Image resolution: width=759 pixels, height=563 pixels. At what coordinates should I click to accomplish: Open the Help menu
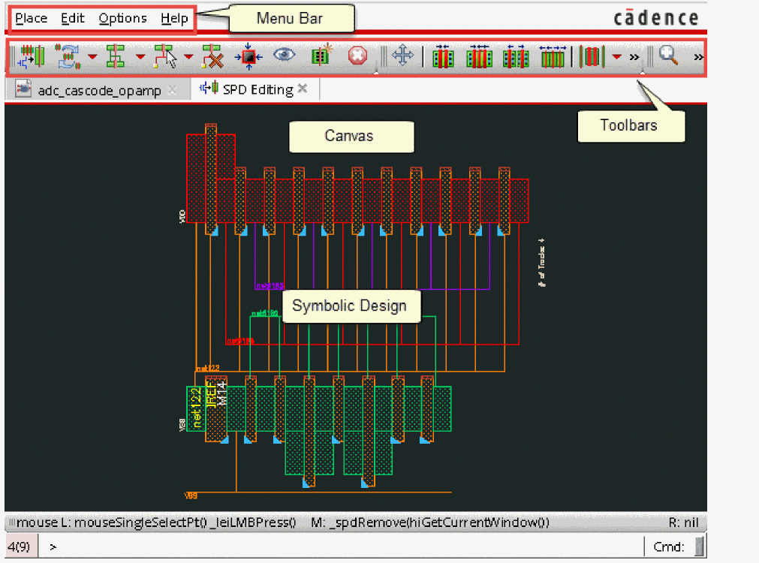(174, 18)
